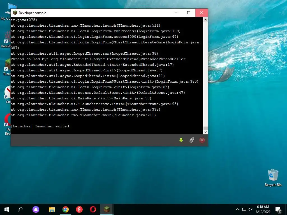
Task: Open Google Chrome from taskbar
Action: (x=66, y=209)
